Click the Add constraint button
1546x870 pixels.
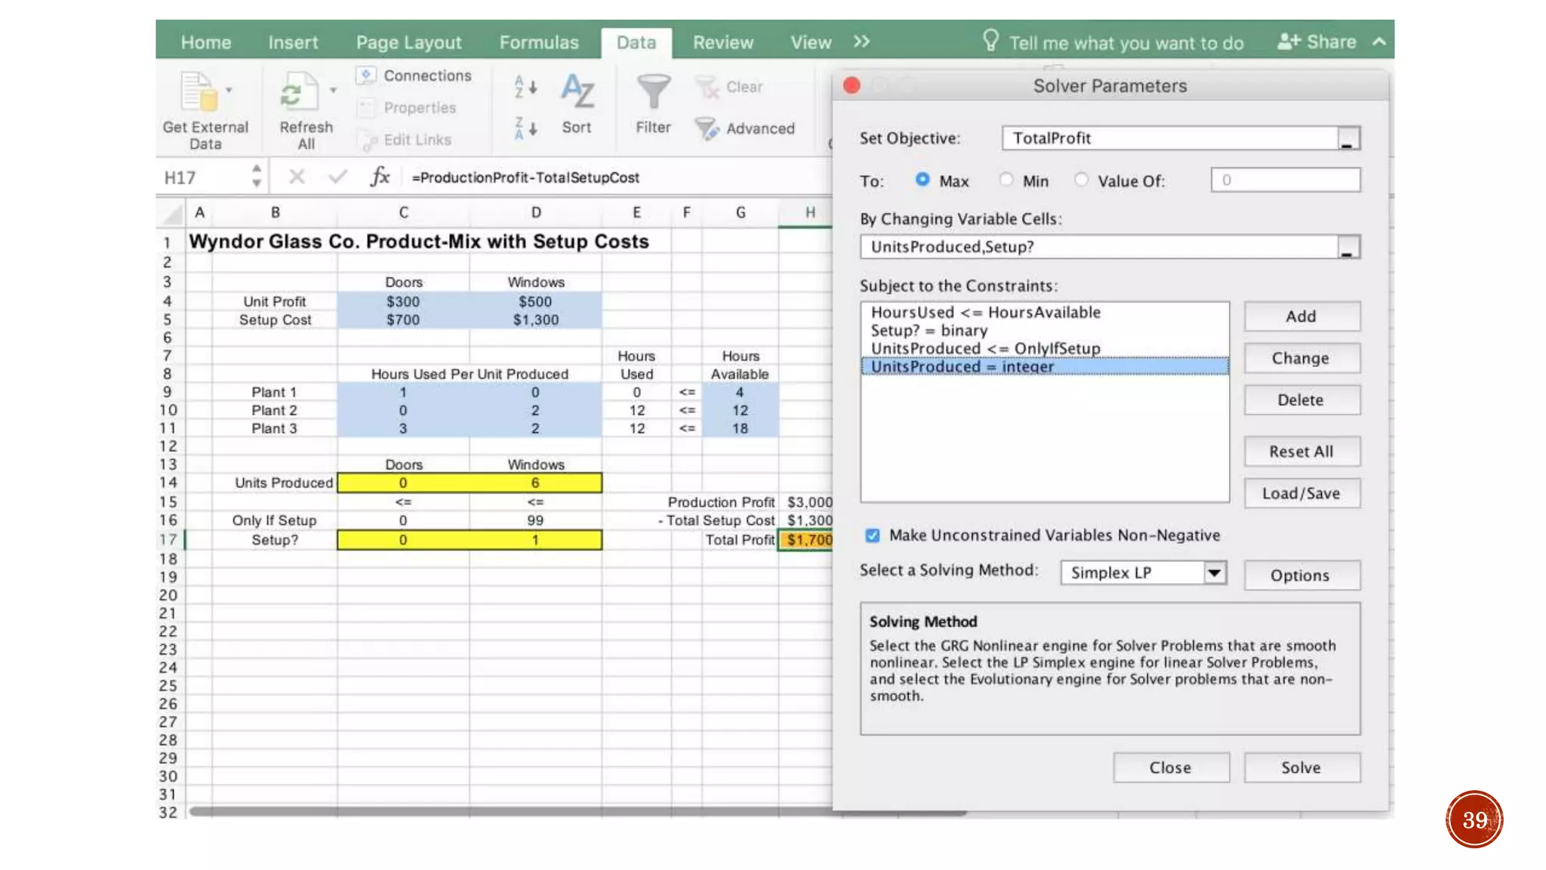[x=1301, y=316]
